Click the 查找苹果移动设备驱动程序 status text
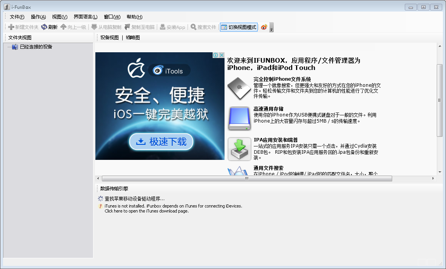The width and height of the screenshot is (446, 269). pos(135,199)
